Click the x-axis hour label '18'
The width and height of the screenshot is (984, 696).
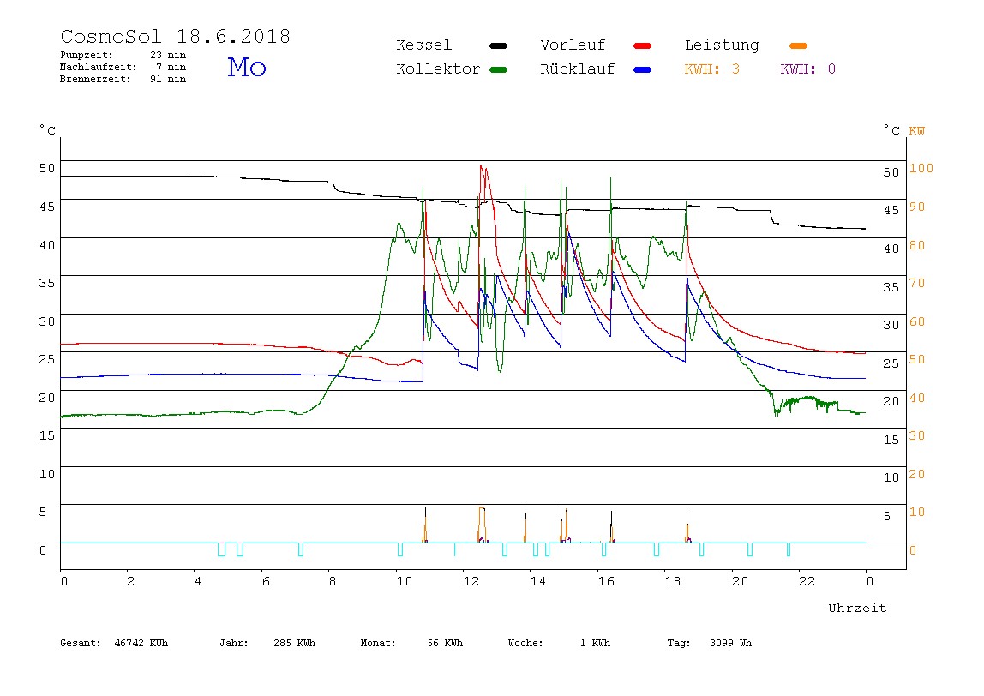point(673,581)
